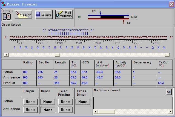Screen dimensions: 175x117
Task: Select the sense primer S toggle
Action: (5, 17)
